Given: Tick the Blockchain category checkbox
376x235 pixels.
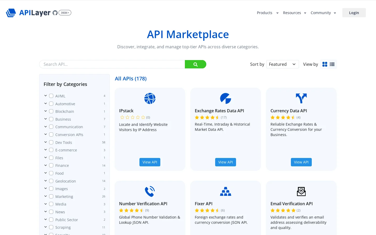Looking at the screenshot, I should pyautogui.click(x=51, y=111).
